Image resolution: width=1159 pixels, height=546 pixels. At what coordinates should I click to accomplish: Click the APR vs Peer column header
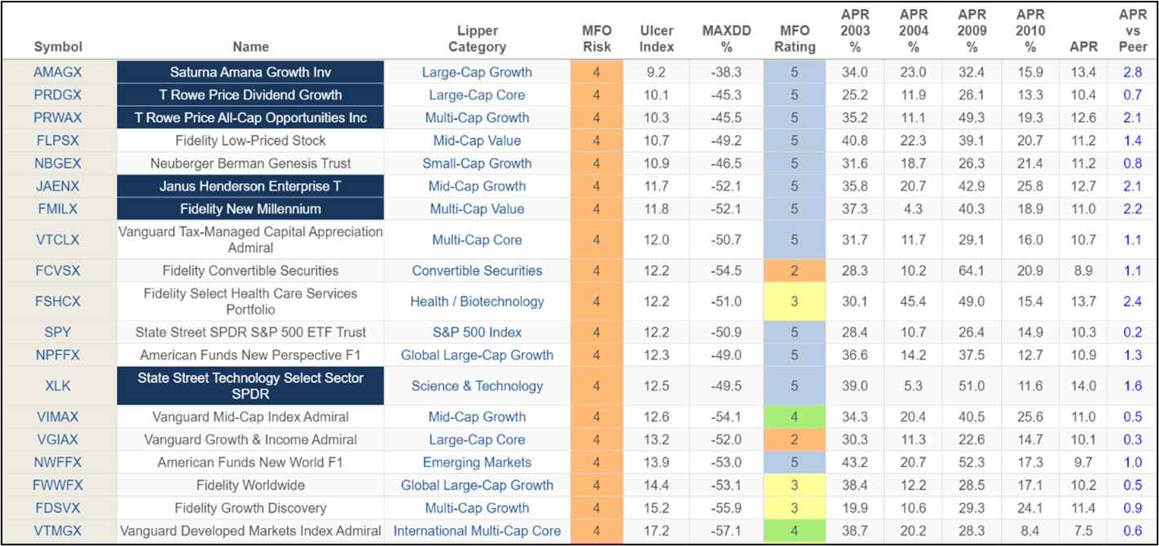click(1133, 31)
